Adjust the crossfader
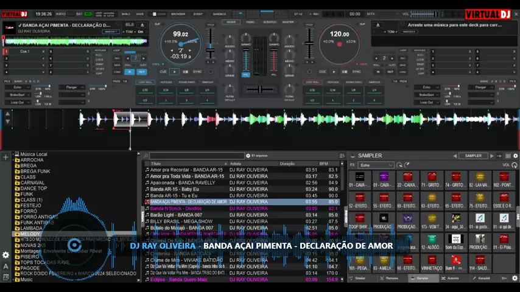The height and width of the screenshot is (292, 520). tap(260, 89)
